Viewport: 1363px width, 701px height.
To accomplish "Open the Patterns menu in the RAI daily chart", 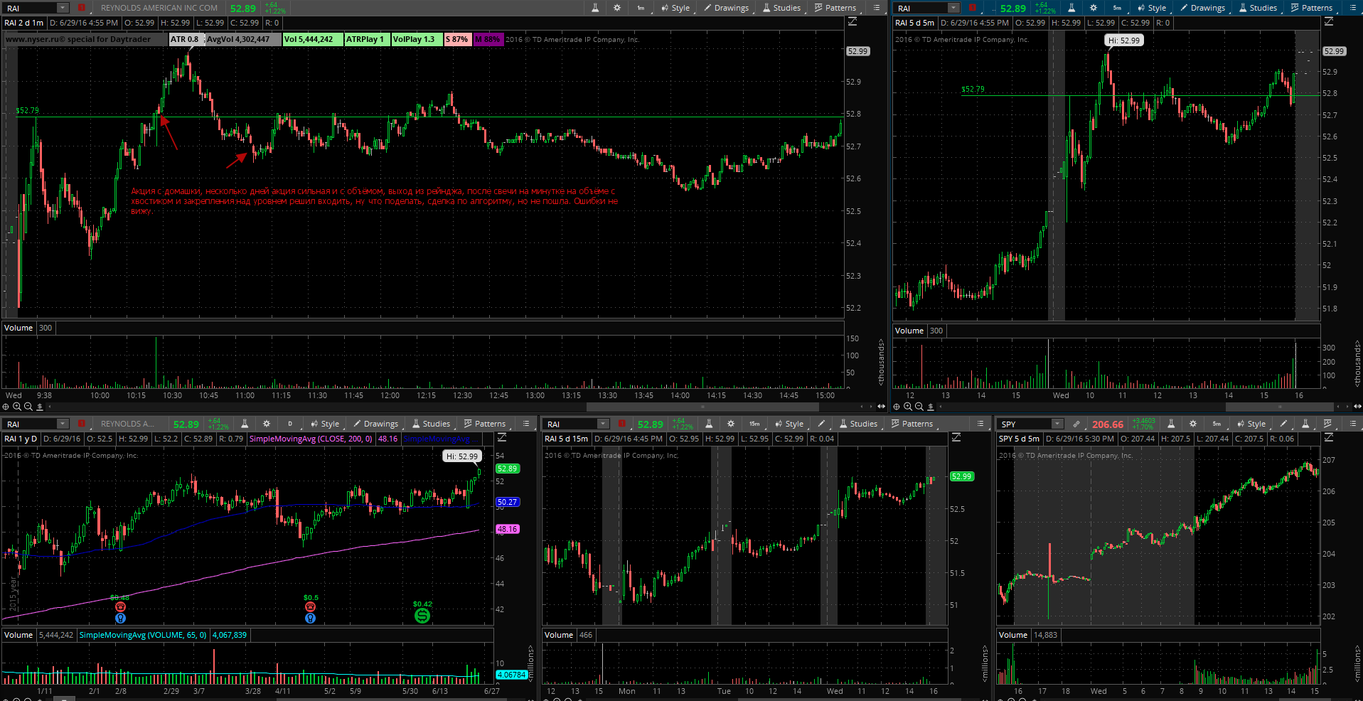I will (x=484, y=424).
